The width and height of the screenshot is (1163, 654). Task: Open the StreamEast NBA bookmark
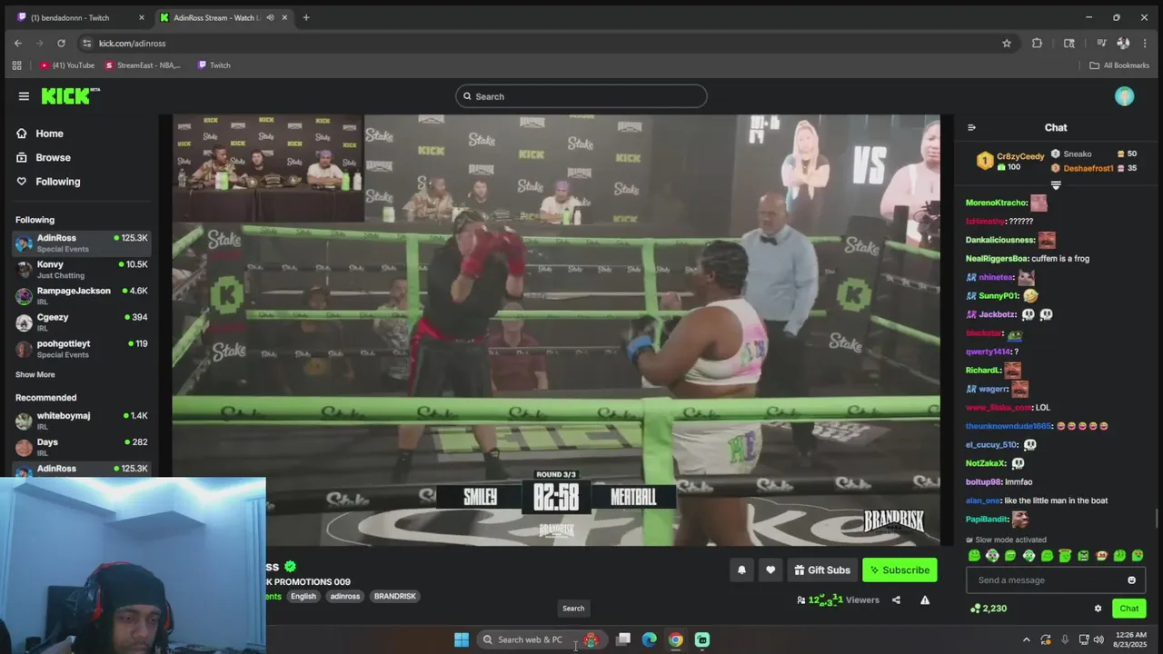[144, 65]
